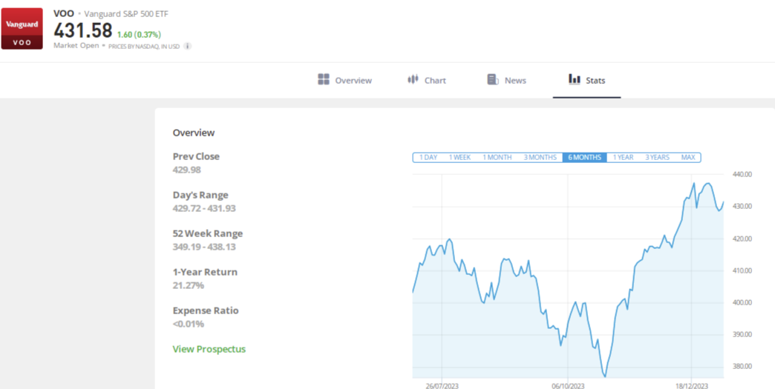Set chart range to 3 MONTHS
This screenshot has height=389, width=775.
tap(540, 157)
